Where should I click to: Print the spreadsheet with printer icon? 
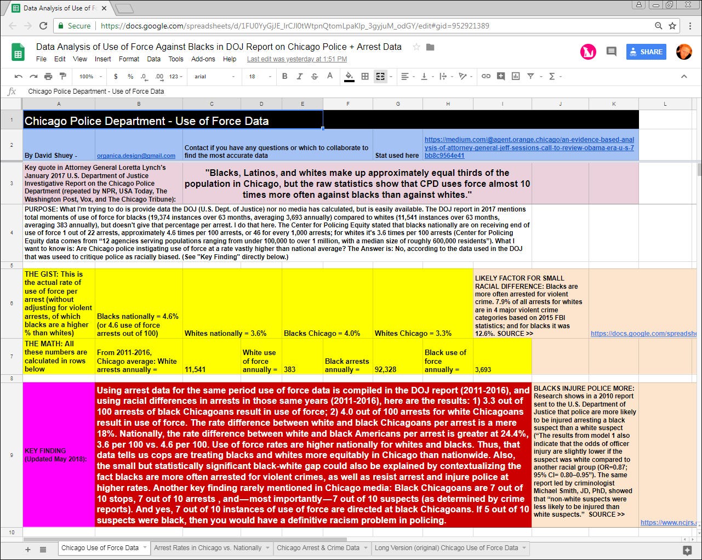[x=48, y=76]
